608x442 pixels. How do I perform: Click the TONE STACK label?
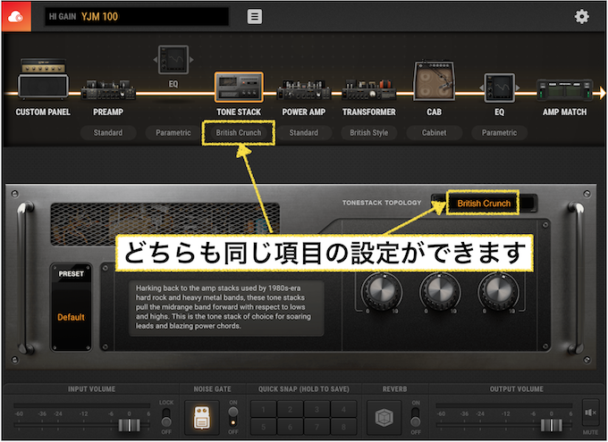pyautogui.click(x=239, y=112)
